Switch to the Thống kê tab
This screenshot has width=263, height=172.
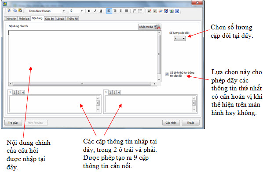[73, 18]
